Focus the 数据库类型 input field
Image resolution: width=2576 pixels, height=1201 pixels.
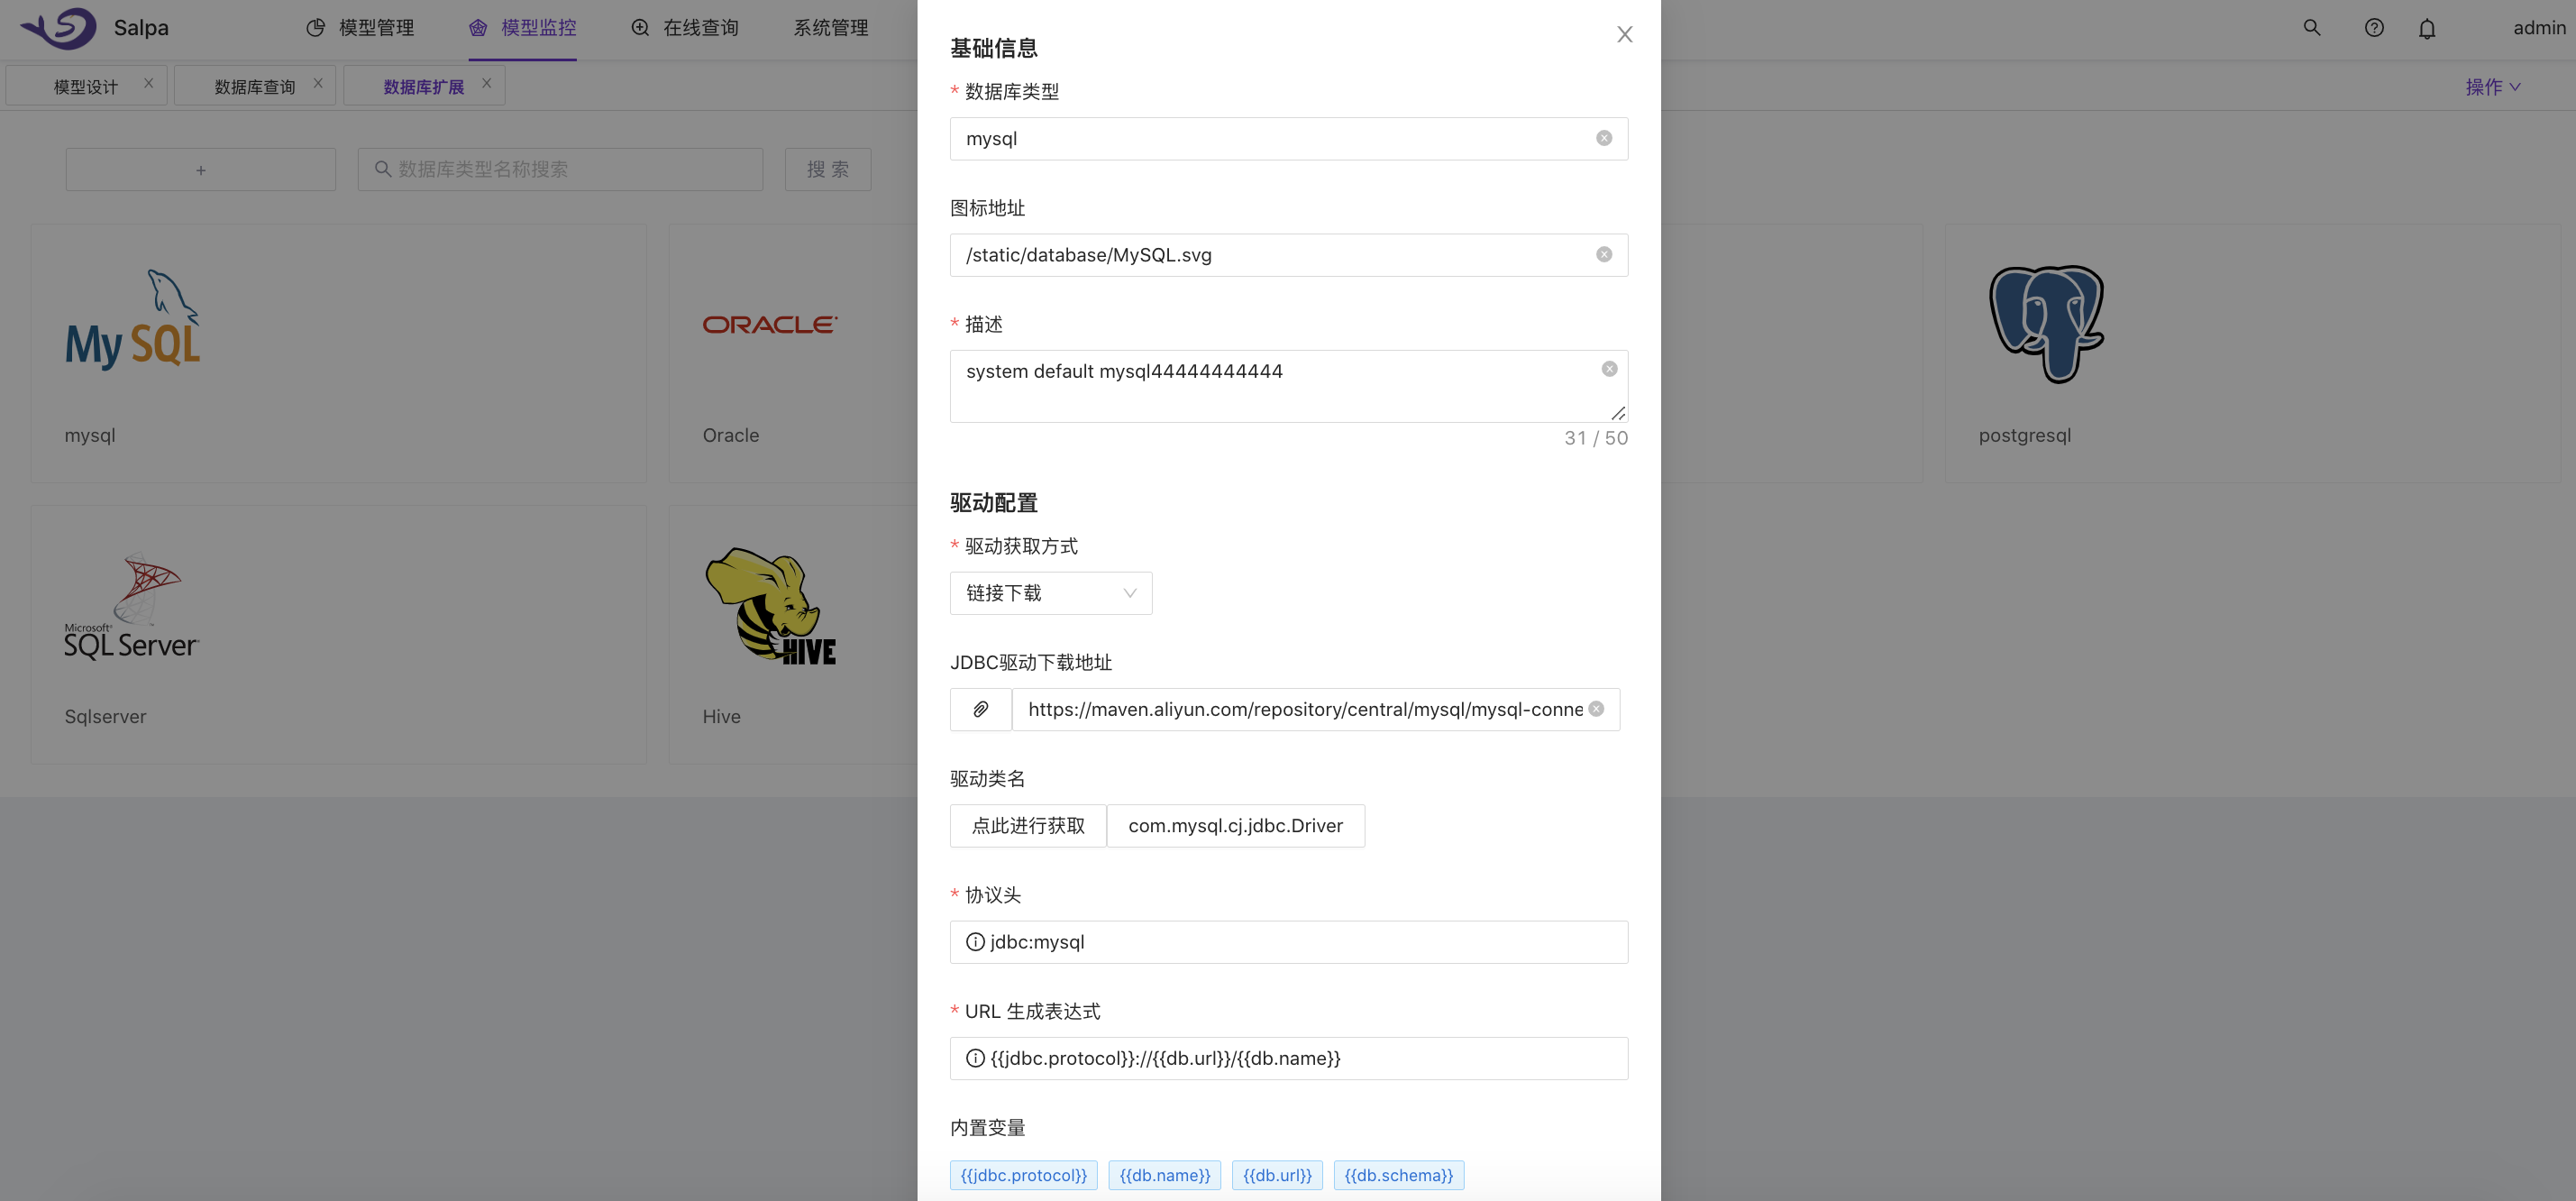pyautogui.click(x=1288, y=139)
